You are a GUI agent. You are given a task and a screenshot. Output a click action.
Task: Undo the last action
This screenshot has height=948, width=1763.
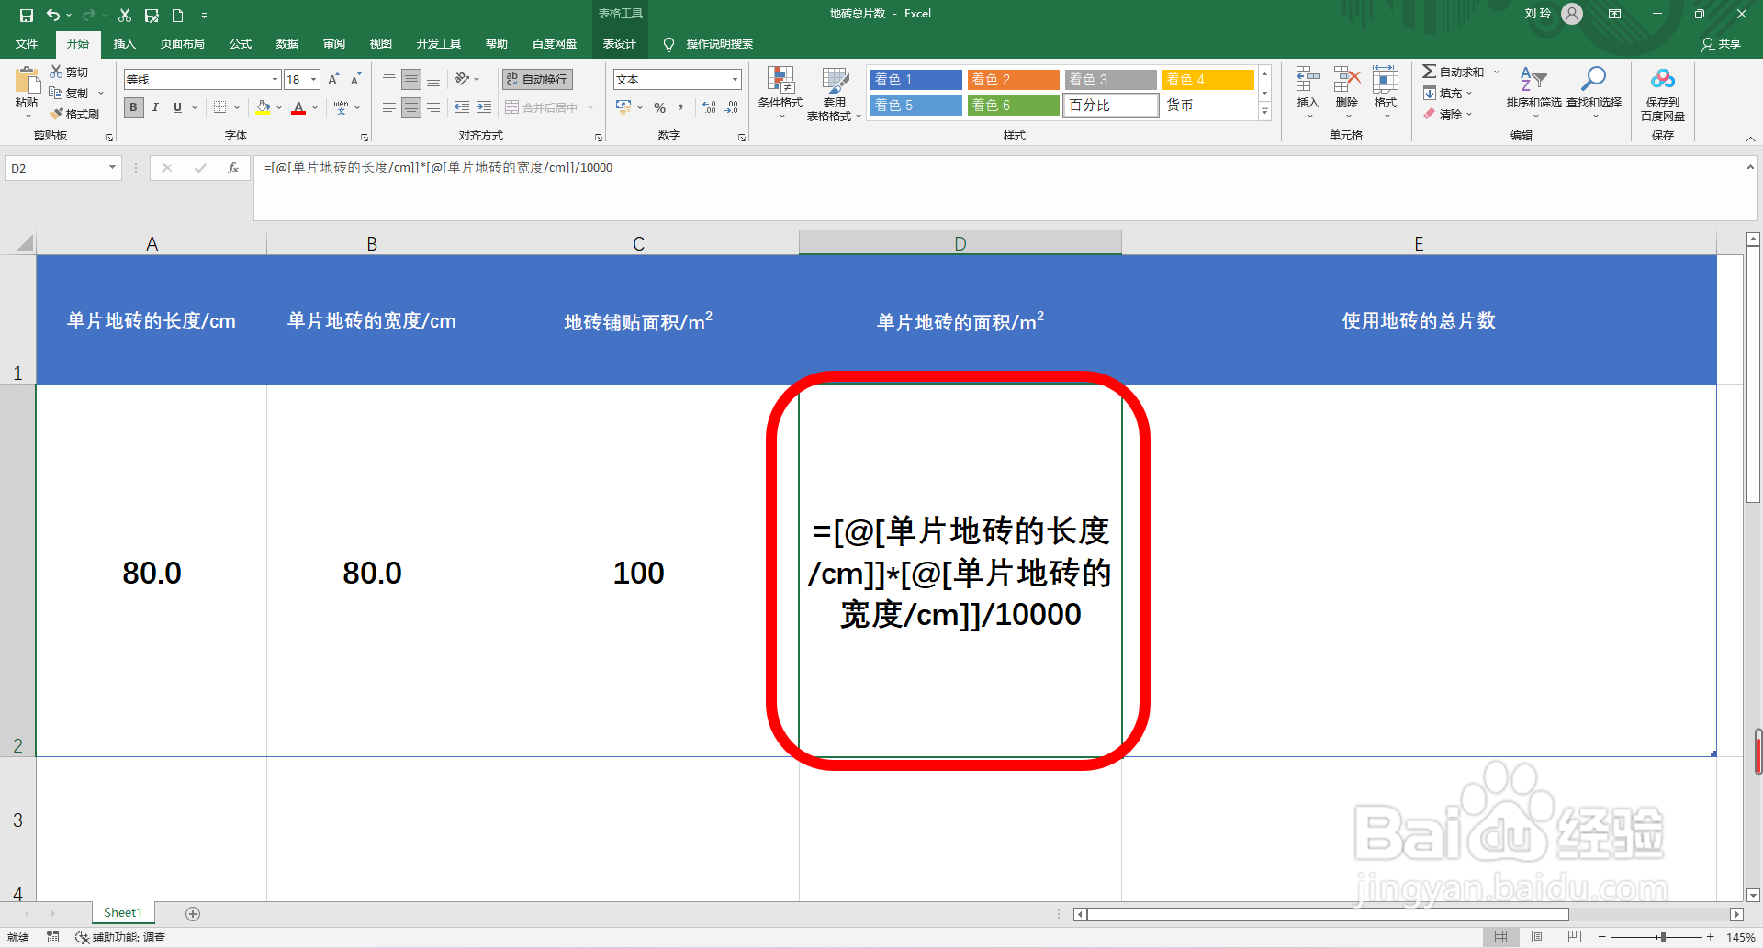pyautogui.click(x=53, y=15)
